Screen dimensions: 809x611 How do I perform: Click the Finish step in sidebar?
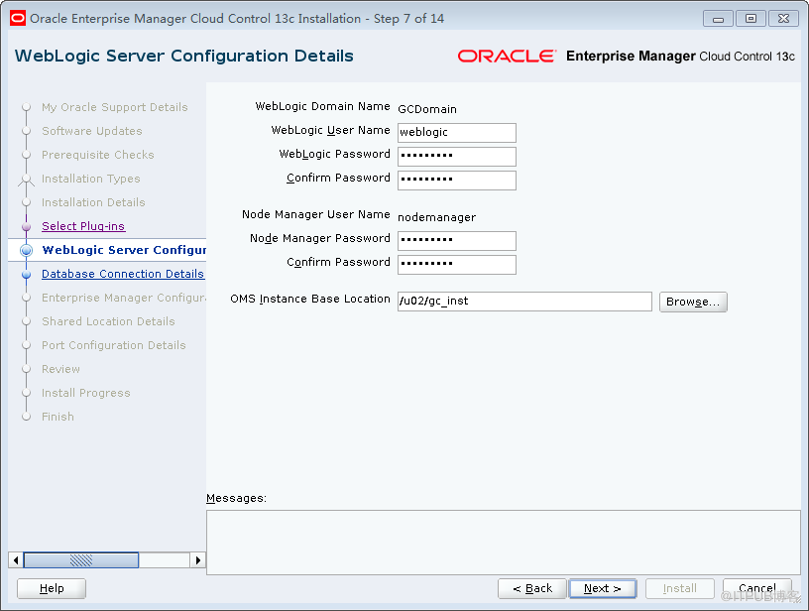tap(58, 417)
